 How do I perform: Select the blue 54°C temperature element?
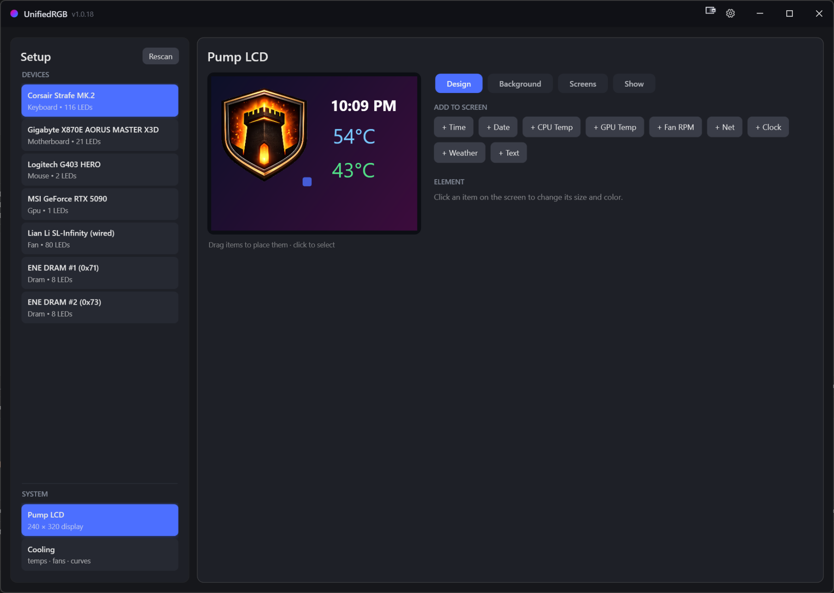[354, 137]
